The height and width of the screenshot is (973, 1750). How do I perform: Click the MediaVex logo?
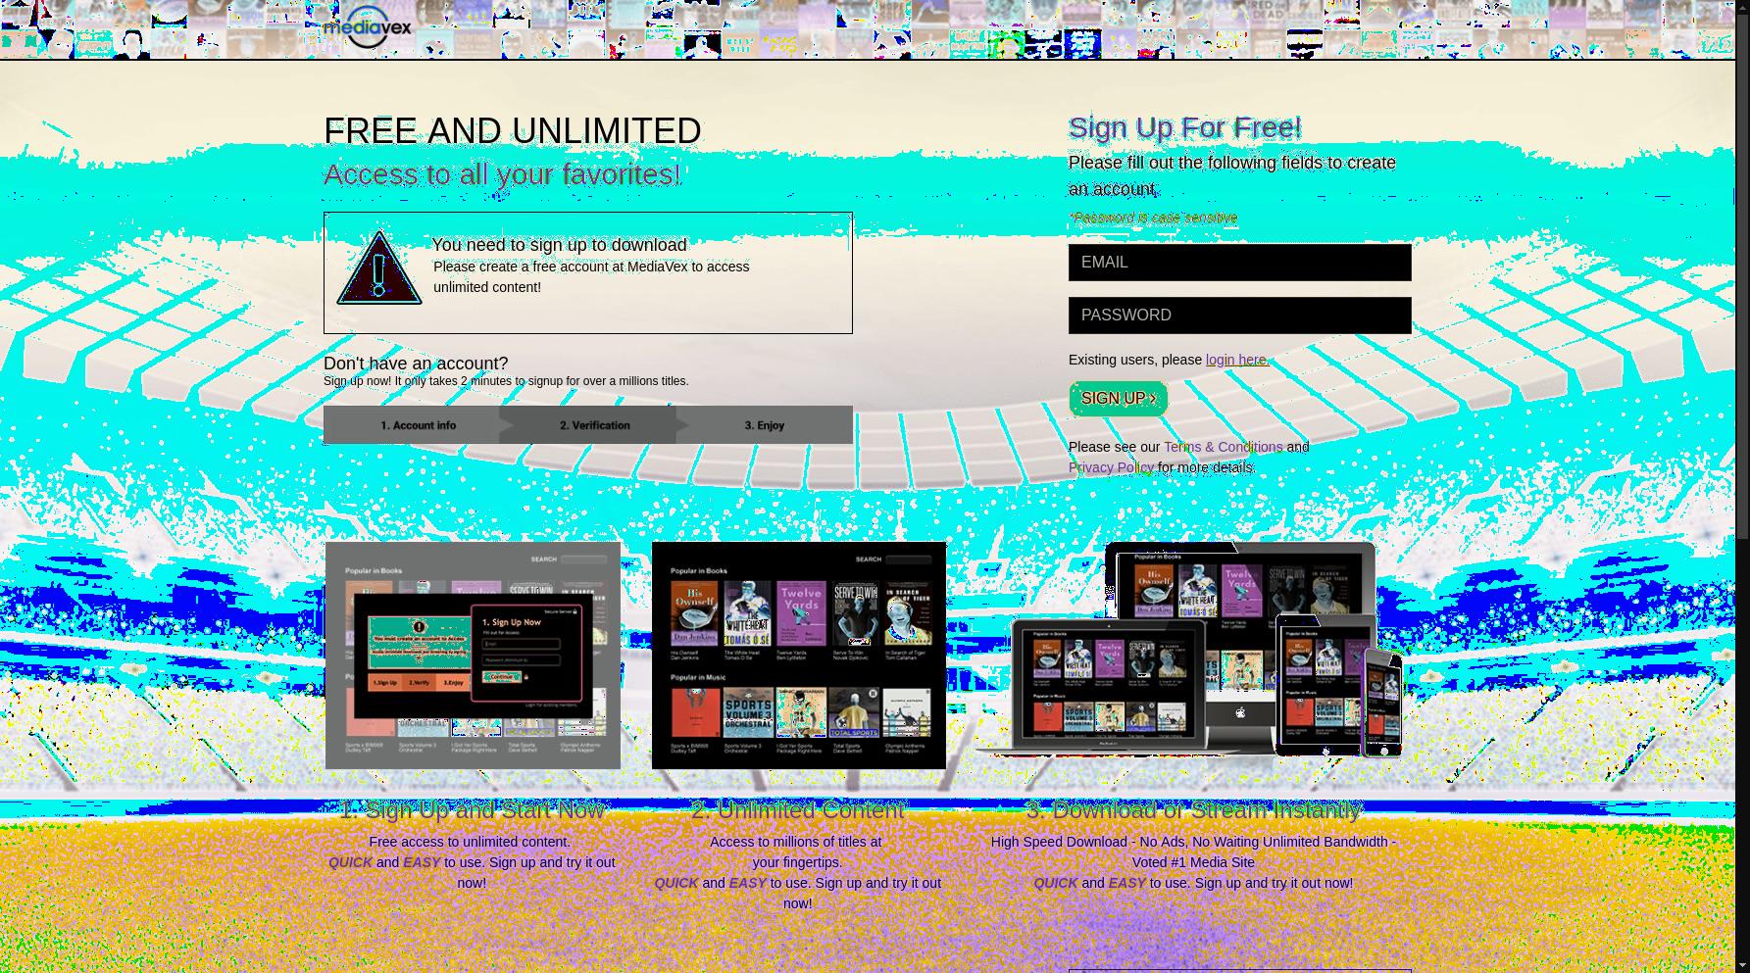367,27
